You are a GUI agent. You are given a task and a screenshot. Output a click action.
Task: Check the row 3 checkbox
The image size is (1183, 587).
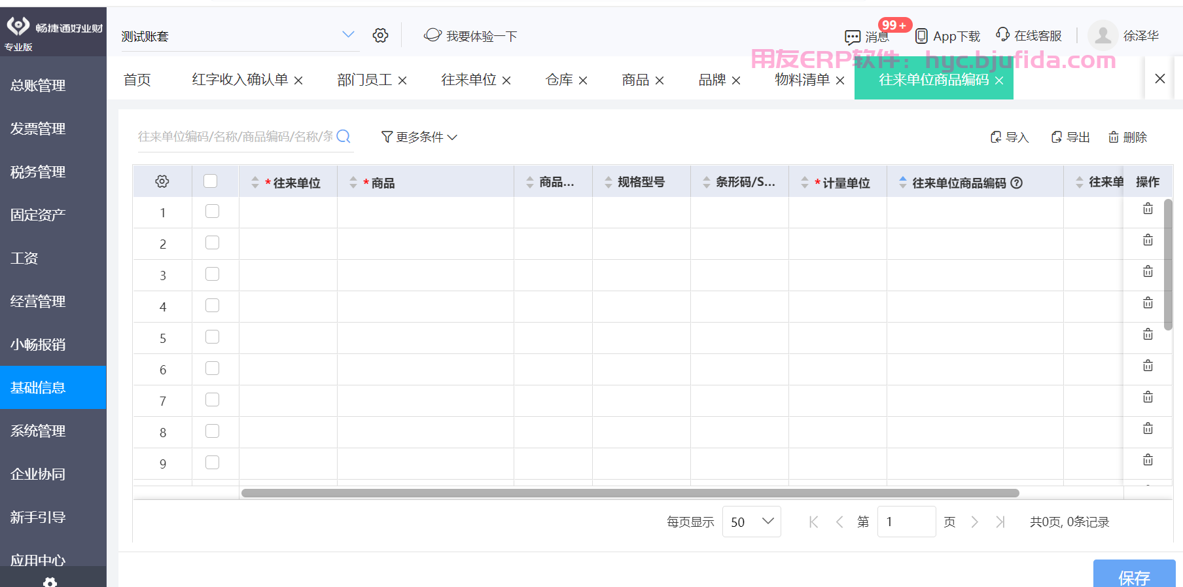point(212,274)
